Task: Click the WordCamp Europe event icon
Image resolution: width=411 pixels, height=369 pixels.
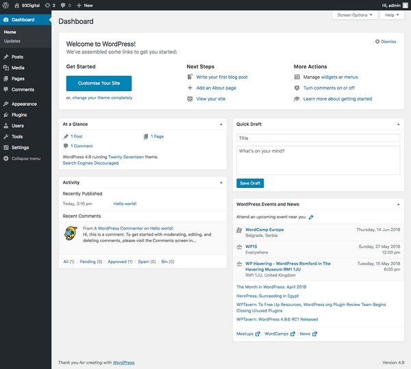Action: pos(239,230)
